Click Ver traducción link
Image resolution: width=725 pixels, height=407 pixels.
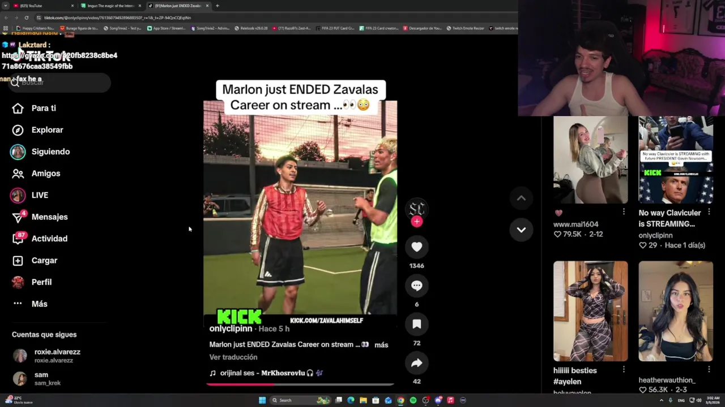tap(233, 357)
